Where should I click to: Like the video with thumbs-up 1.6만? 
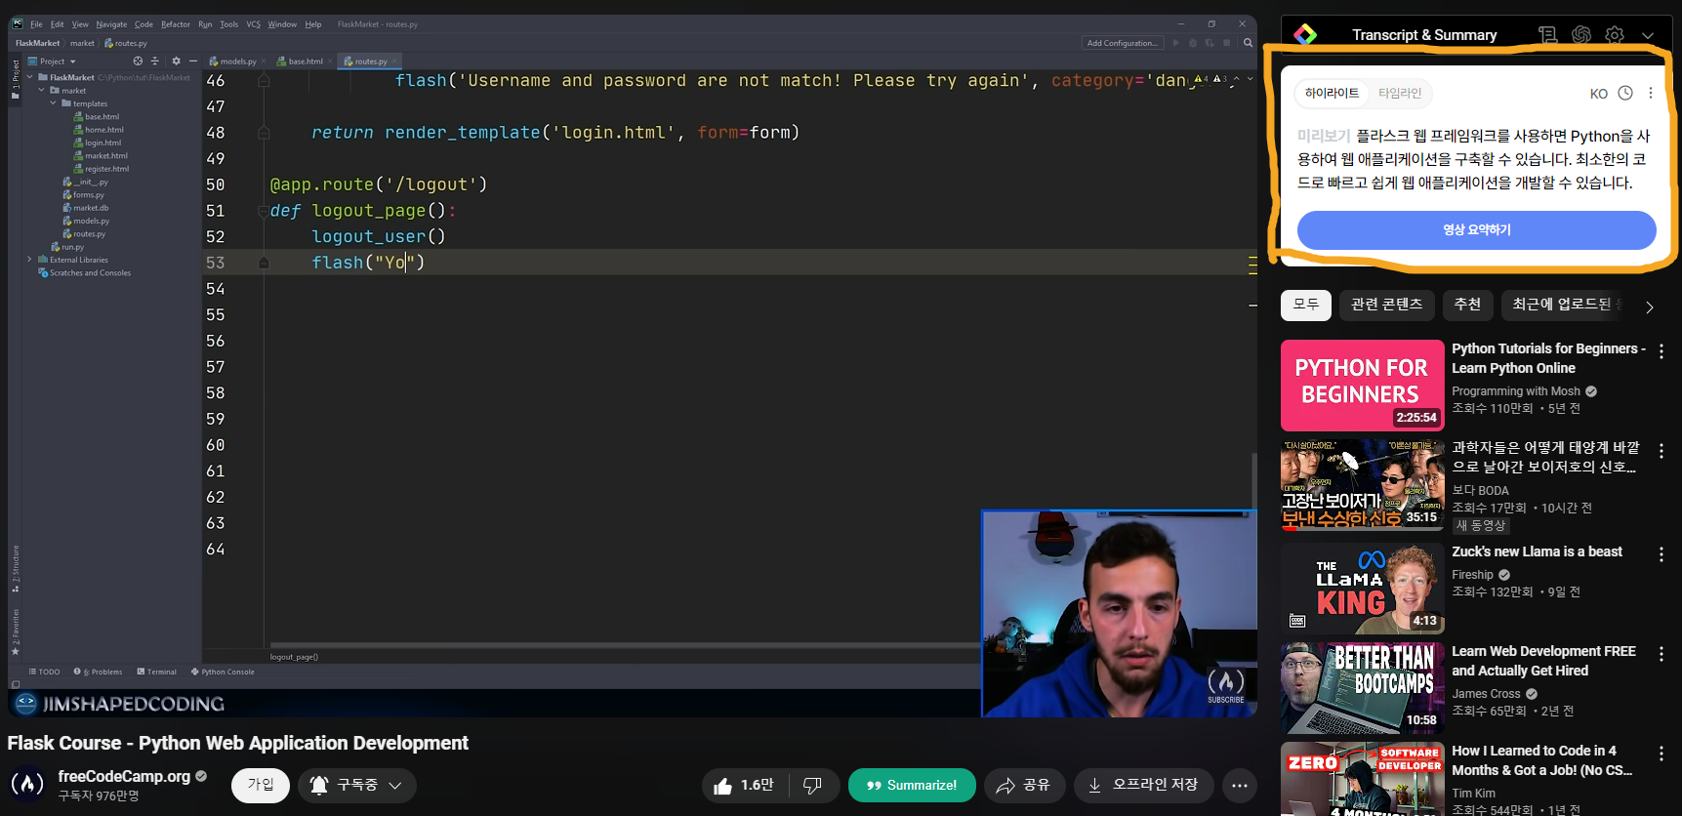coord(744,785)
